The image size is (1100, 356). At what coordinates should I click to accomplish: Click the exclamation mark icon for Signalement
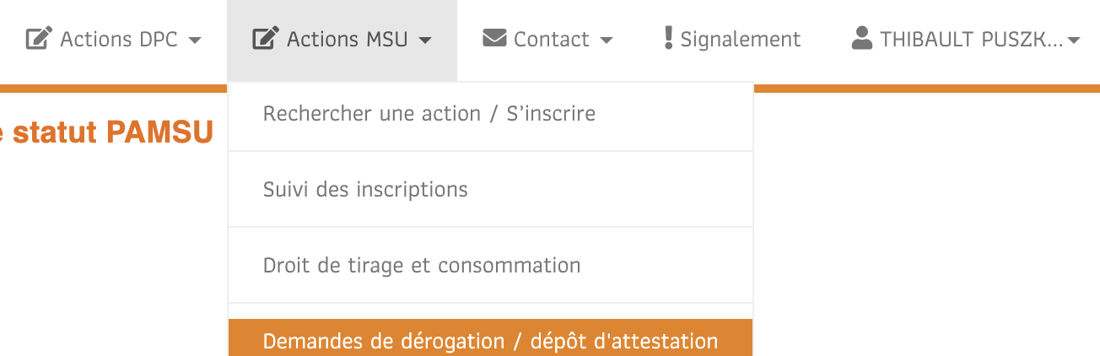[668, 38]
